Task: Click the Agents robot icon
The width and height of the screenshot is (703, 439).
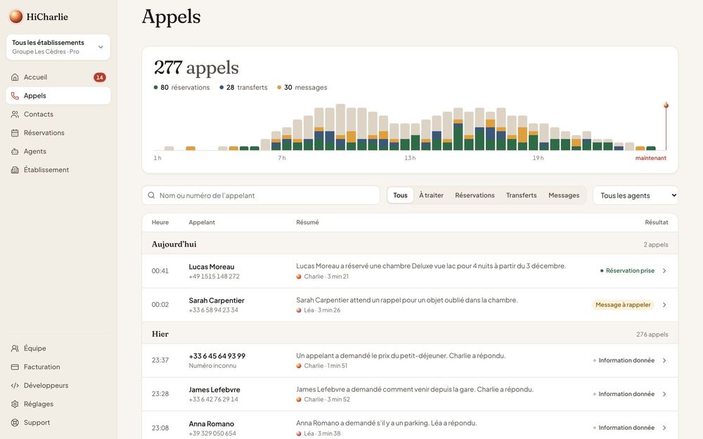Action: click(x=15, y=152)
